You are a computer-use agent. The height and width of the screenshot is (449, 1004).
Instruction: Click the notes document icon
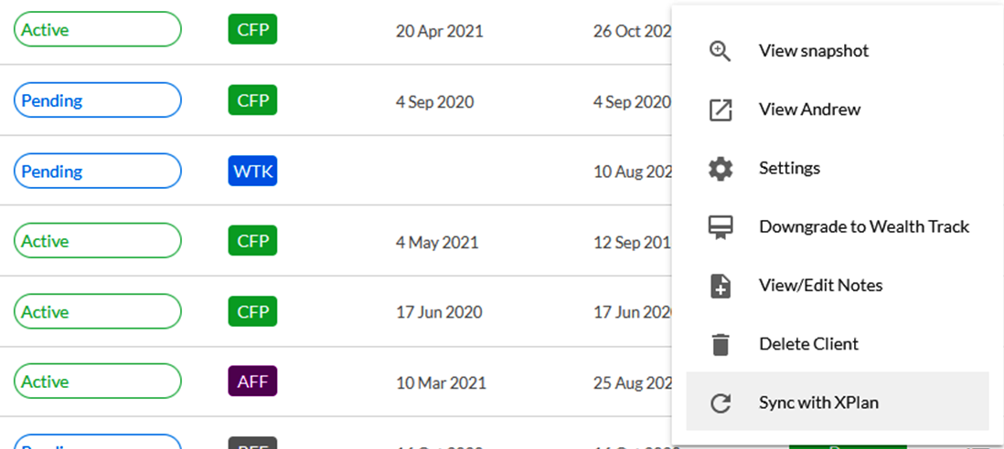pyautogui.click(x=721, y=286)
